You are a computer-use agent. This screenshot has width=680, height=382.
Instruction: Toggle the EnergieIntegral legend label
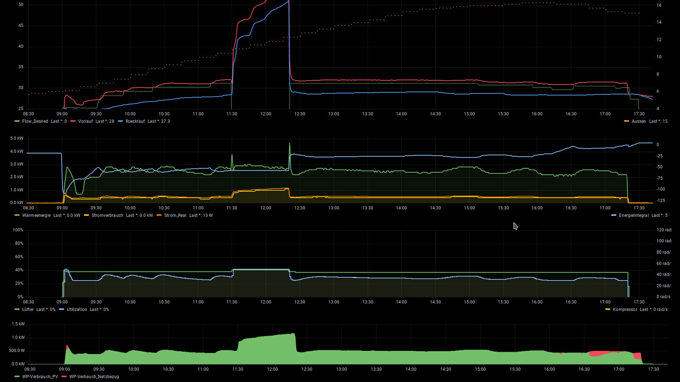click(x=634, y=216)
